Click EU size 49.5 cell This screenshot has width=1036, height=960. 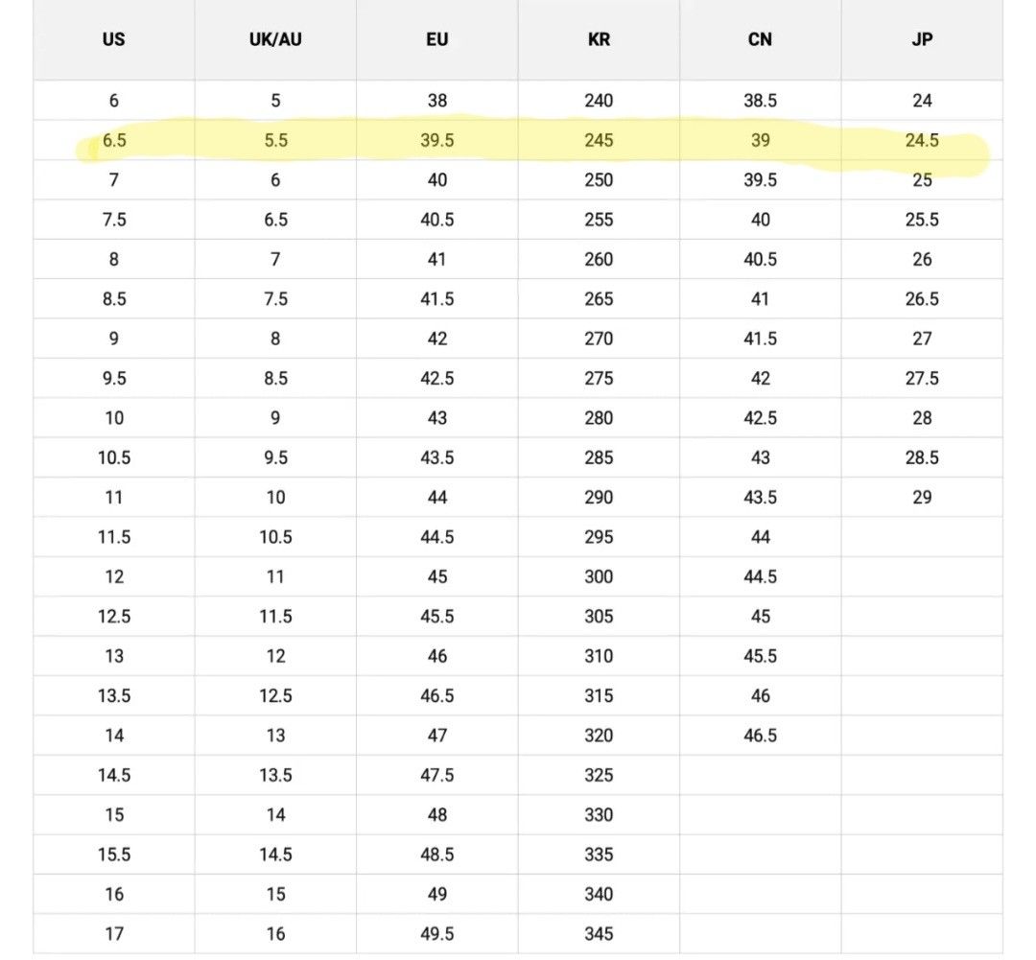436,934
